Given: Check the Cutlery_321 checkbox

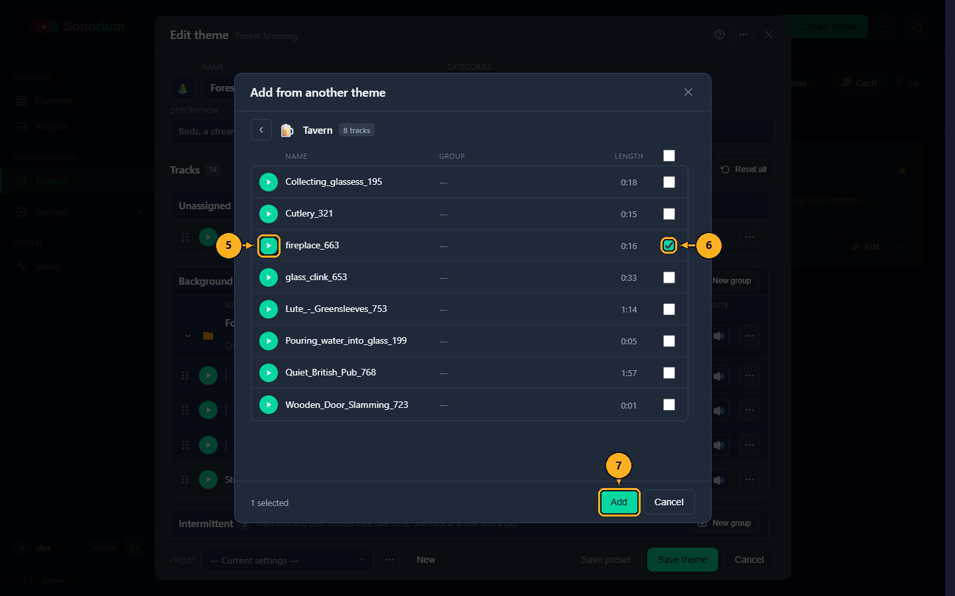Looking at the screenshot, I should point(669,214).
